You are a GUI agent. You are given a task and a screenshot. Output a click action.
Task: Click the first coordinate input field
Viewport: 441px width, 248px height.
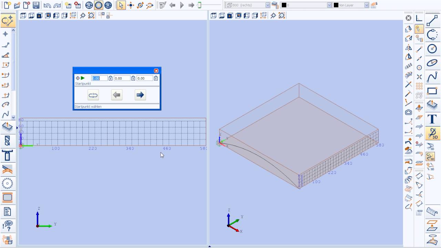coord(99,78)
